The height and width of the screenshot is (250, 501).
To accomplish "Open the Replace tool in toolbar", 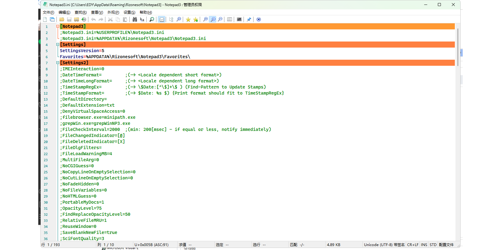I will (142, 19).
